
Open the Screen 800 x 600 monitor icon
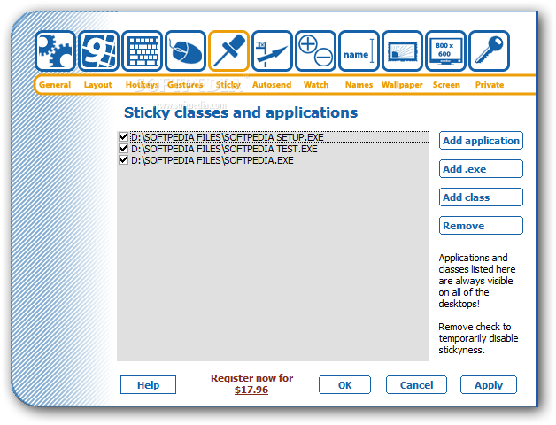click(x=445, y=50)
